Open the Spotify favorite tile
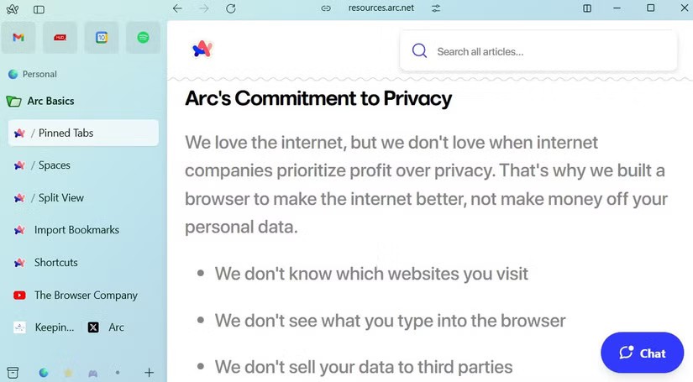 pos(143,38)
